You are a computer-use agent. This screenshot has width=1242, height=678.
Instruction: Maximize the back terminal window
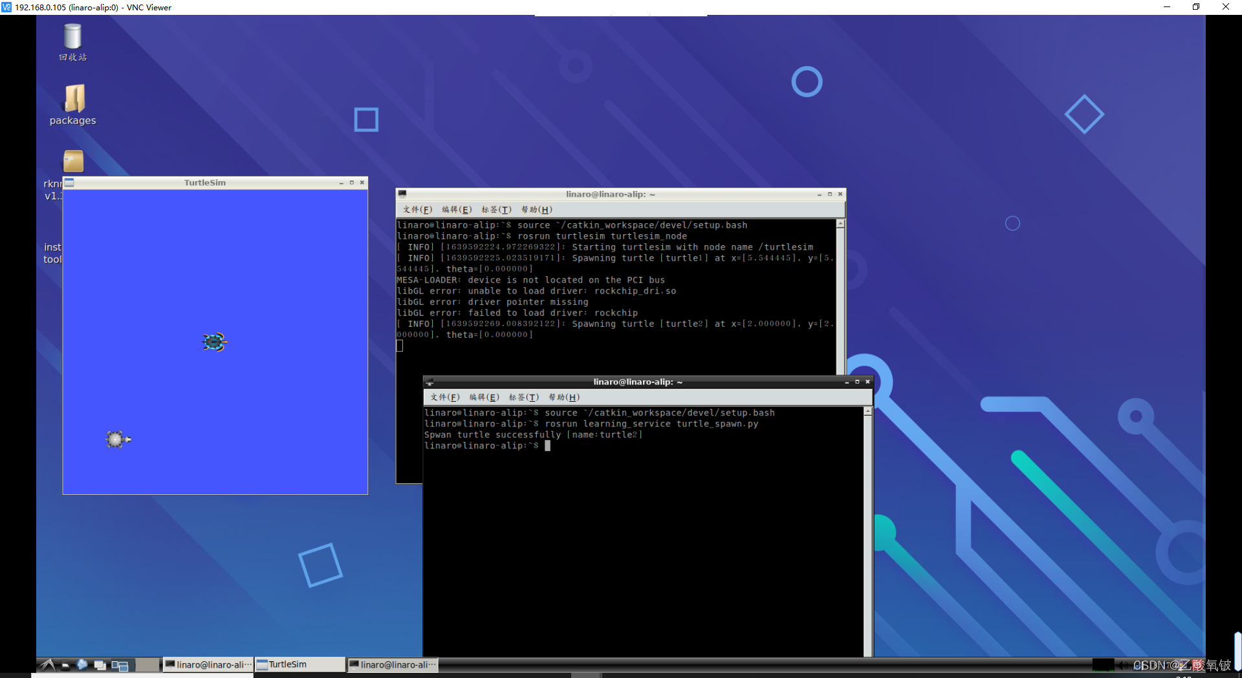pyautogui.click(x=829, y=194)
